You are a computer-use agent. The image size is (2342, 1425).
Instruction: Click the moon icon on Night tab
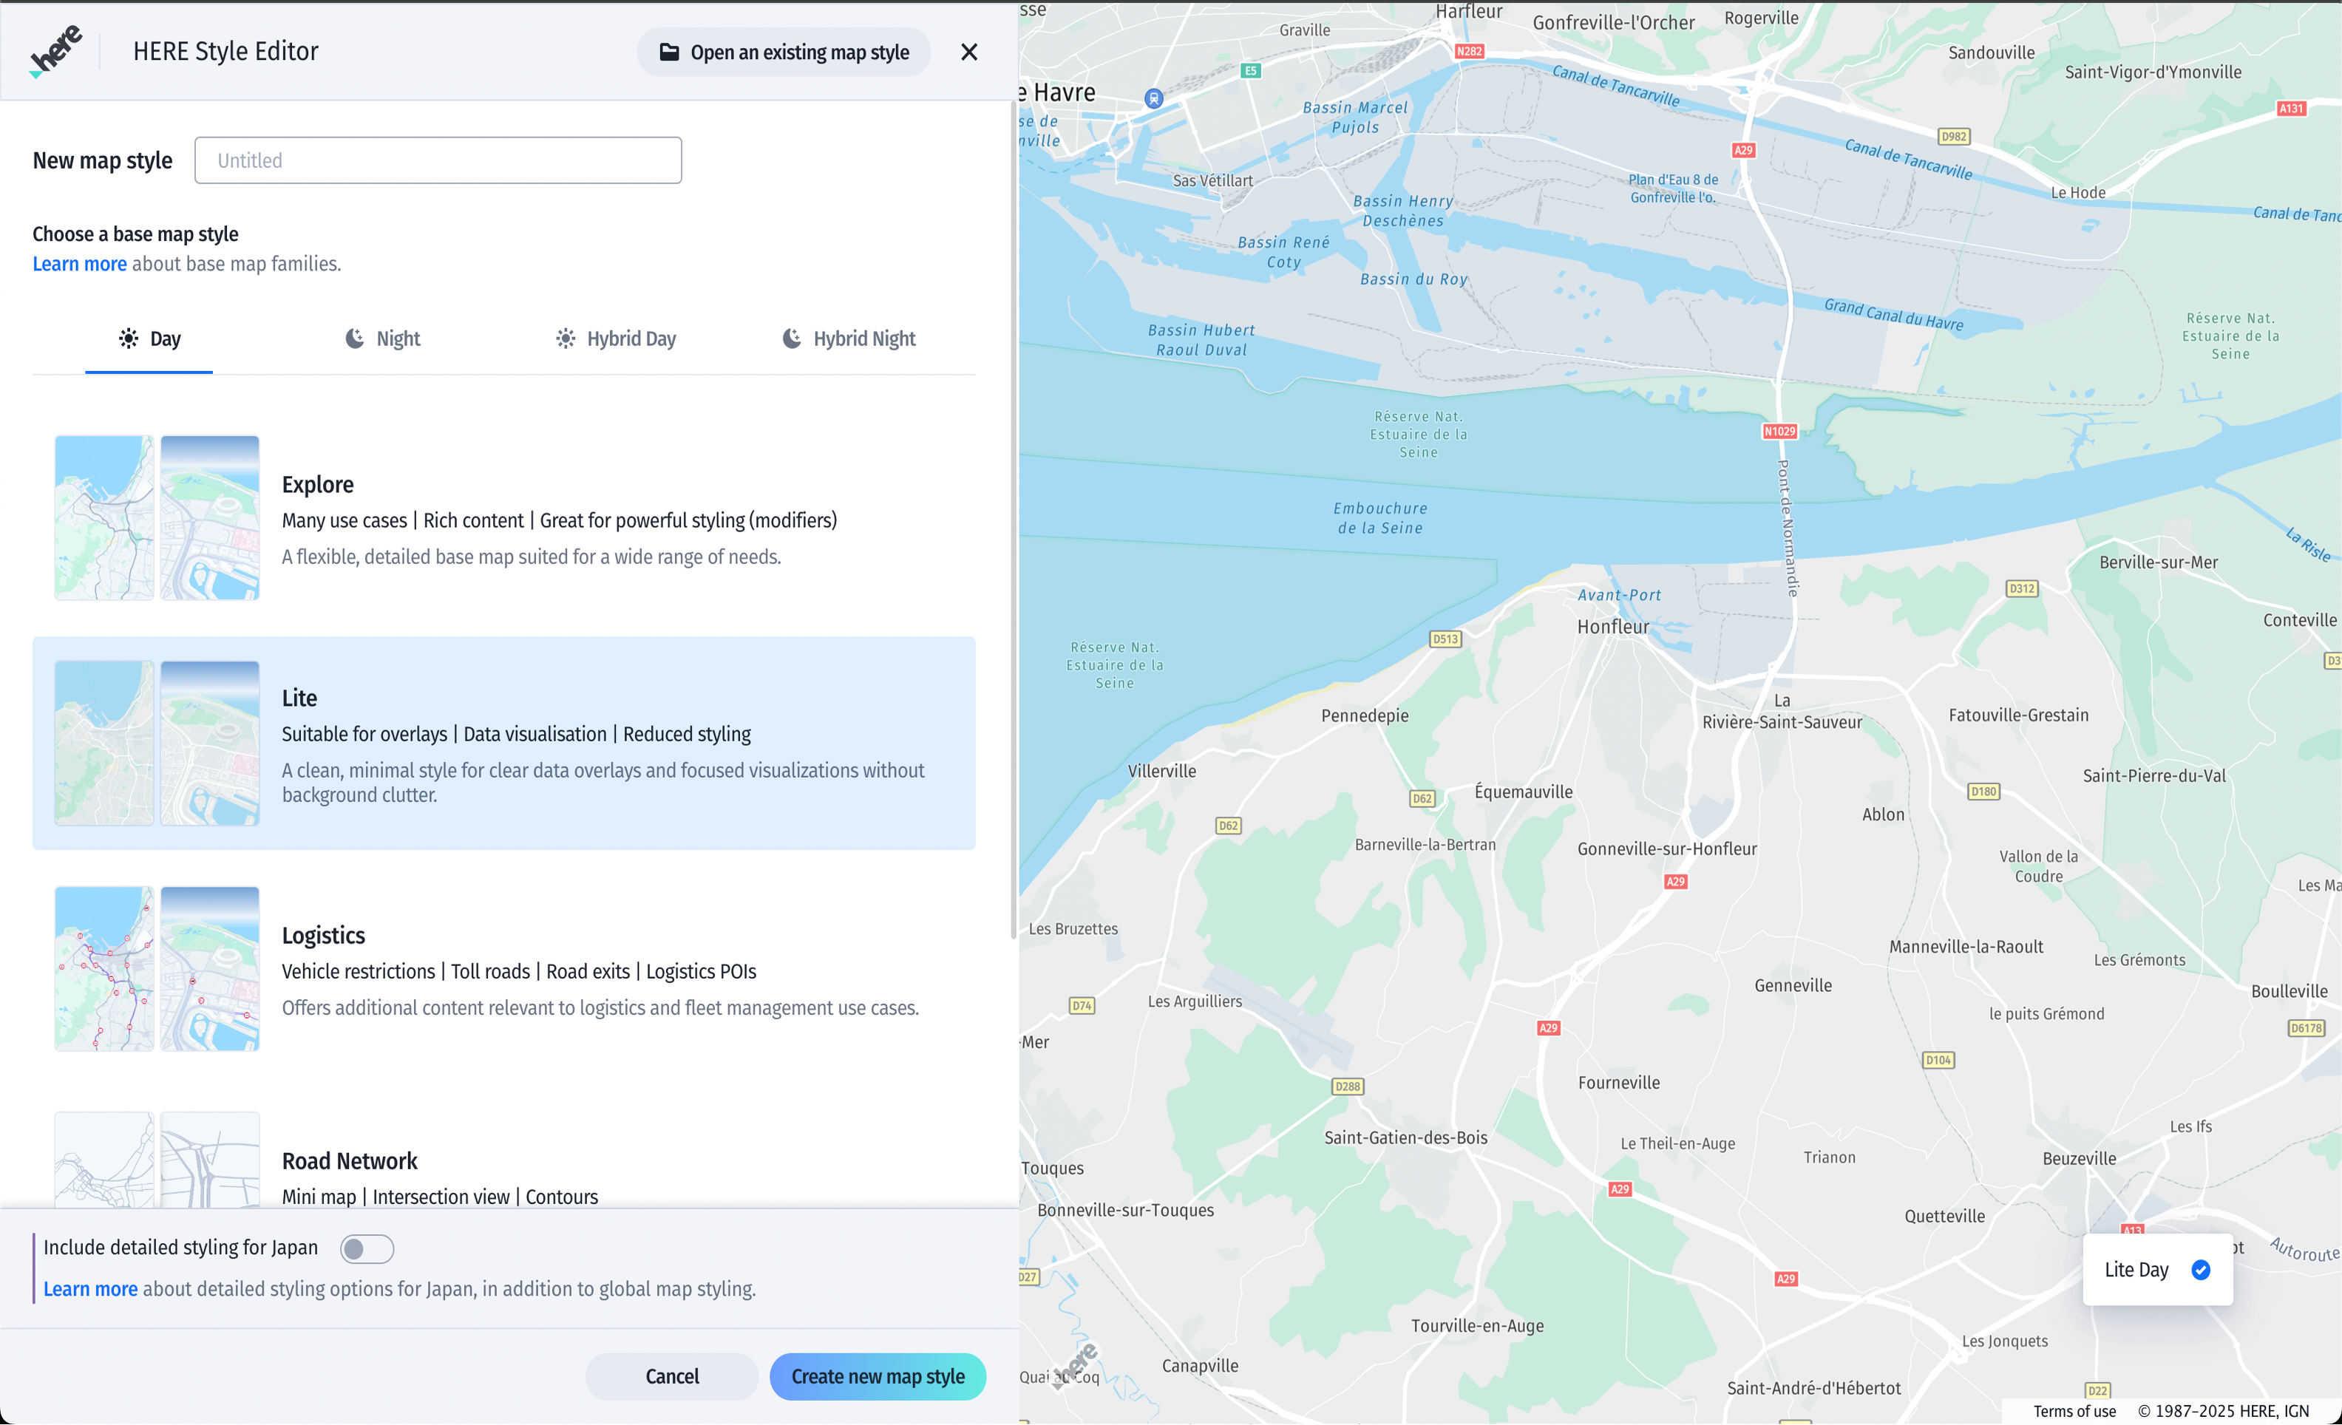click(355, 339)
